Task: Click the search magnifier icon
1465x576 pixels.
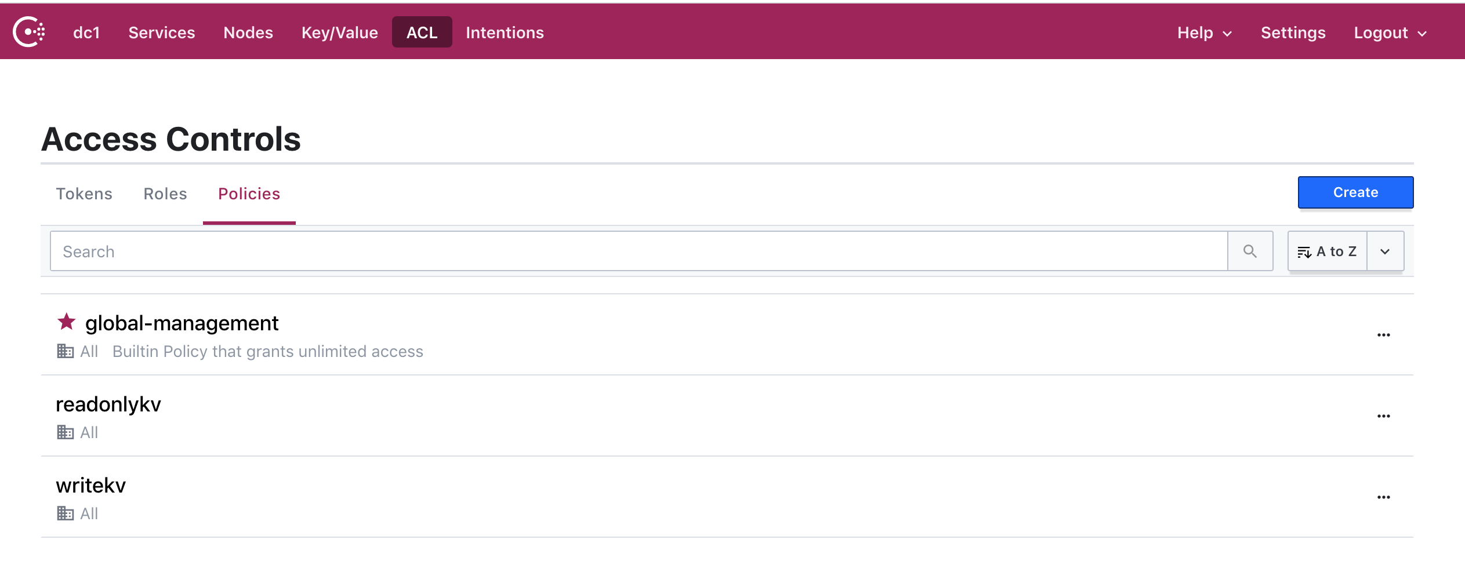Action: pos(1250,251)
